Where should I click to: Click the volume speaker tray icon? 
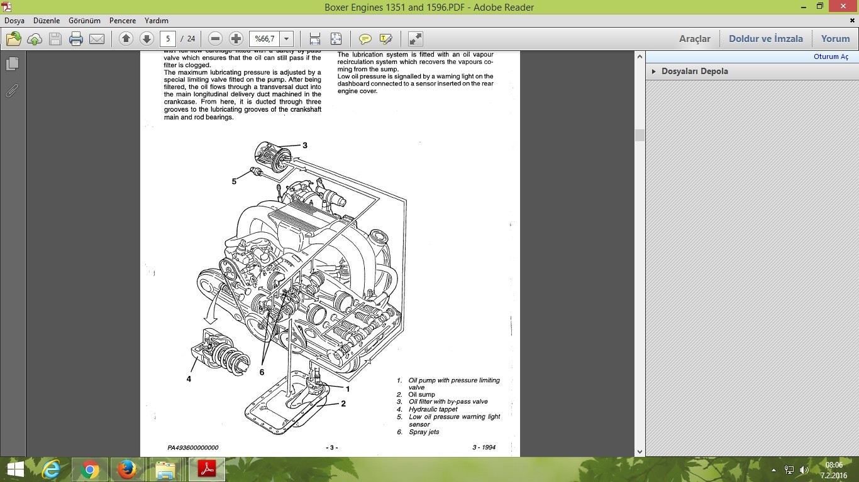[804, 469]
